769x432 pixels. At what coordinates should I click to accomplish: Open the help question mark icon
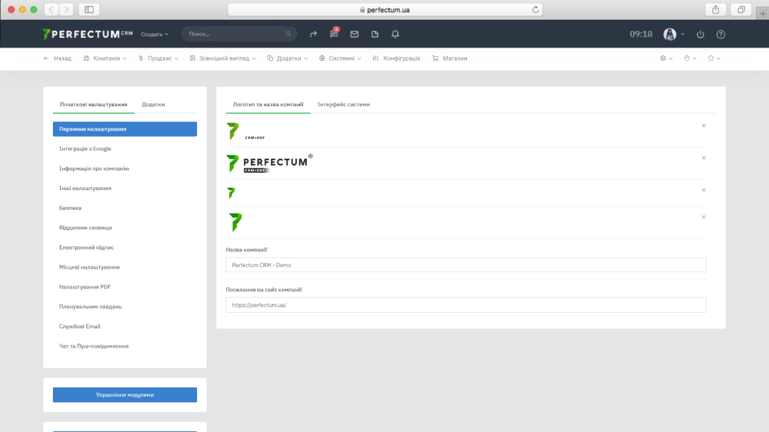[x=721, y=34]
